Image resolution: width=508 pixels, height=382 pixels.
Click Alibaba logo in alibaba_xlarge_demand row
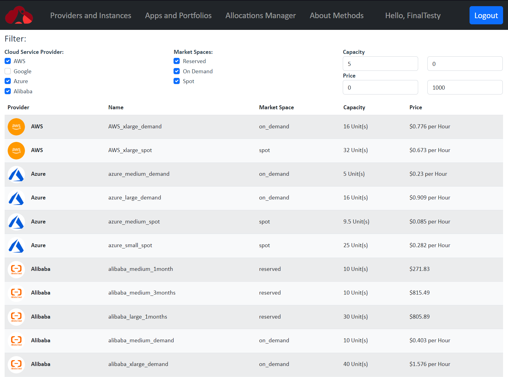(16, 364)
